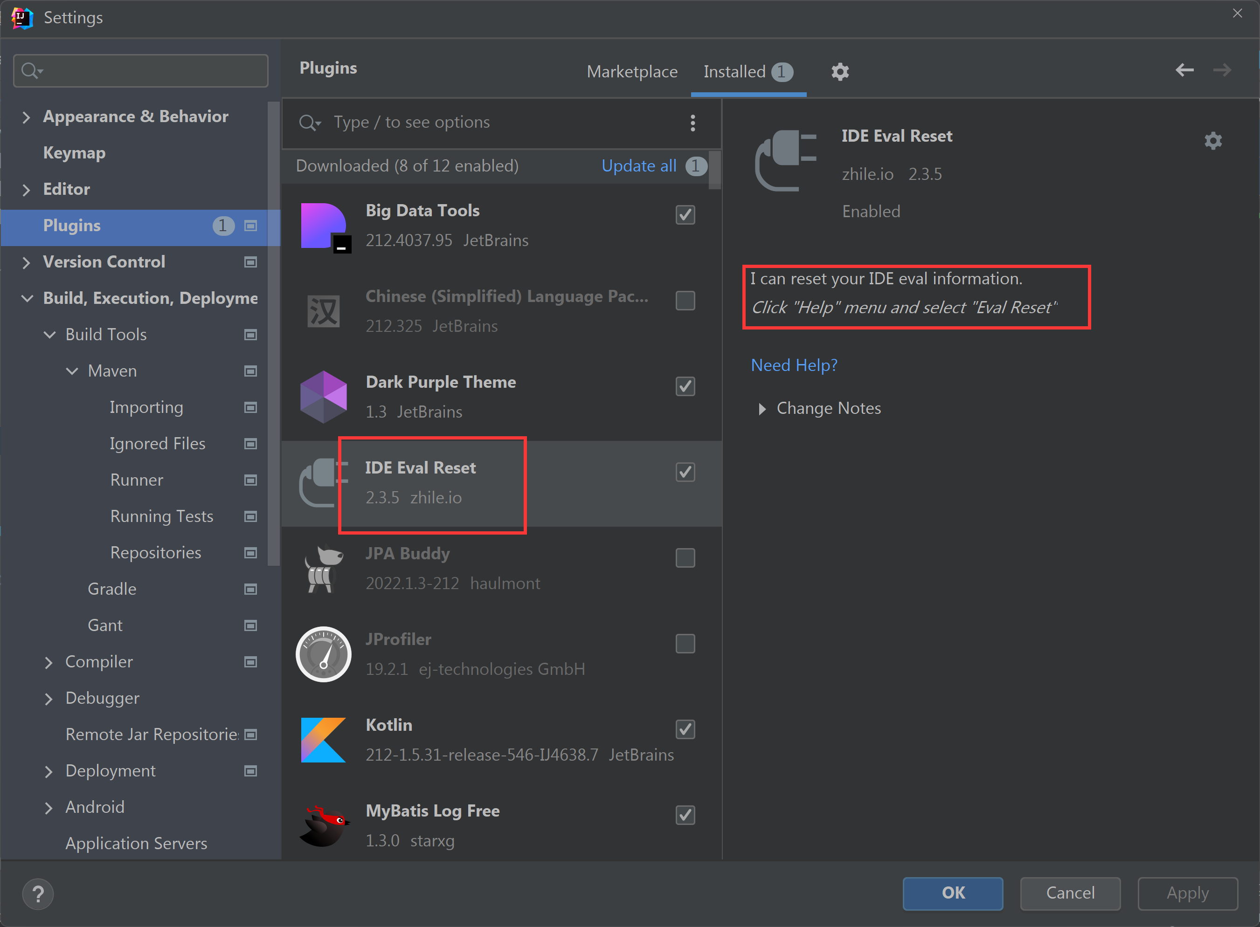Expand the Change Notes section

[x=762, y=409]
